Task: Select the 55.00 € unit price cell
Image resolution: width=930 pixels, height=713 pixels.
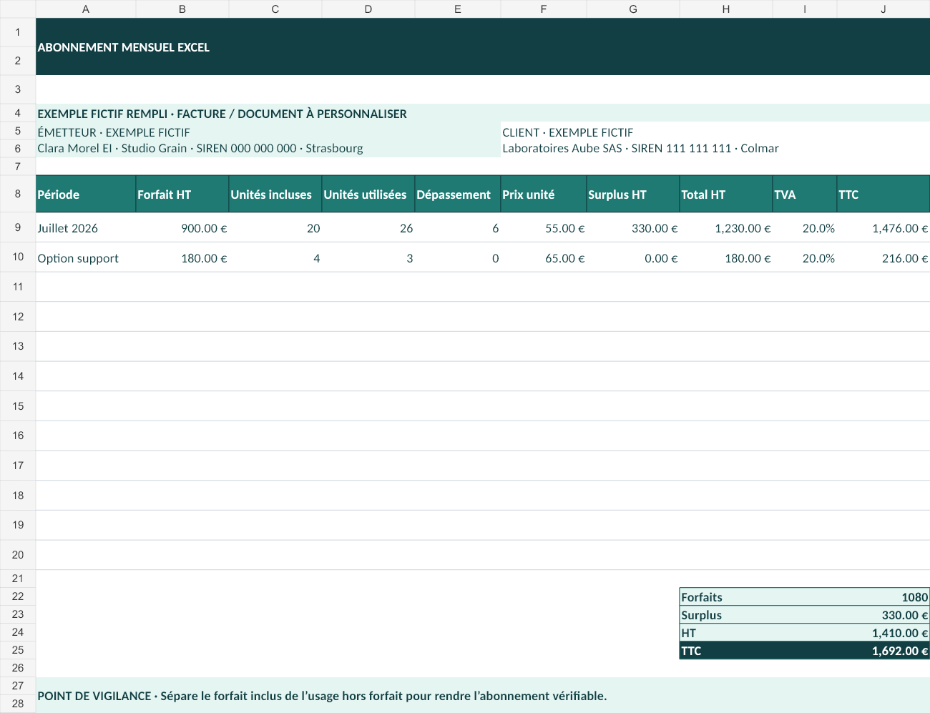Action: pos(544,227)
